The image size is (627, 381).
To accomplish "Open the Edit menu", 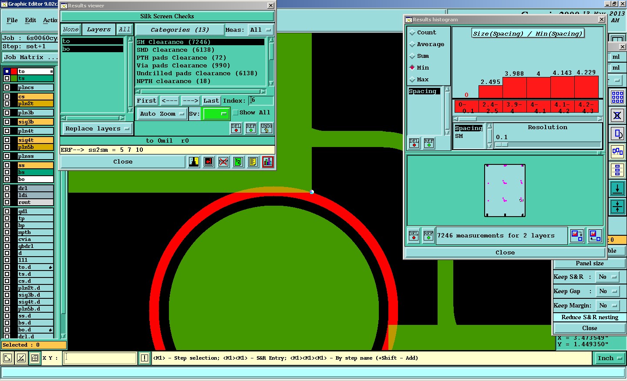I will (30, 20).
